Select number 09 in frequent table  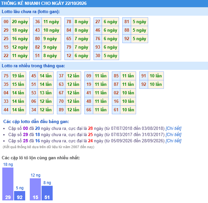[89, 76]
